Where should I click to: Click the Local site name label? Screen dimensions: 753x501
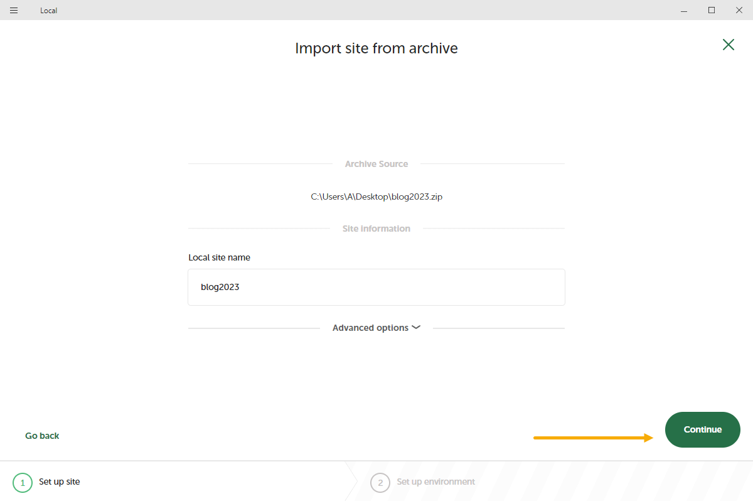[219, 257]
